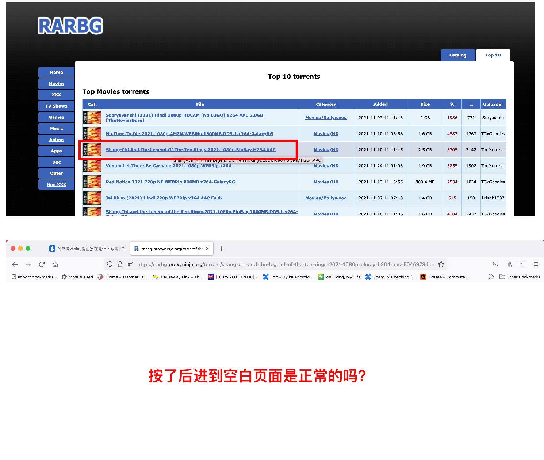The width and height of the screenshot is (544, 460).
Task: Switch to the Catalog tab
Action: coord(457,55)
